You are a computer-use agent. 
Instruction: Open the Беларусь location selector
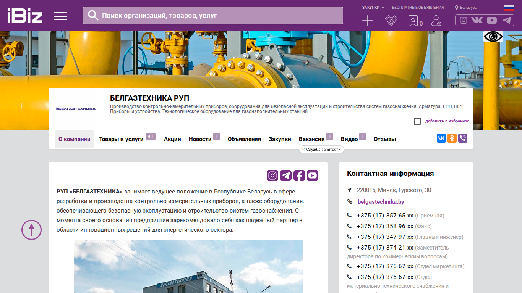pos(466,8)
